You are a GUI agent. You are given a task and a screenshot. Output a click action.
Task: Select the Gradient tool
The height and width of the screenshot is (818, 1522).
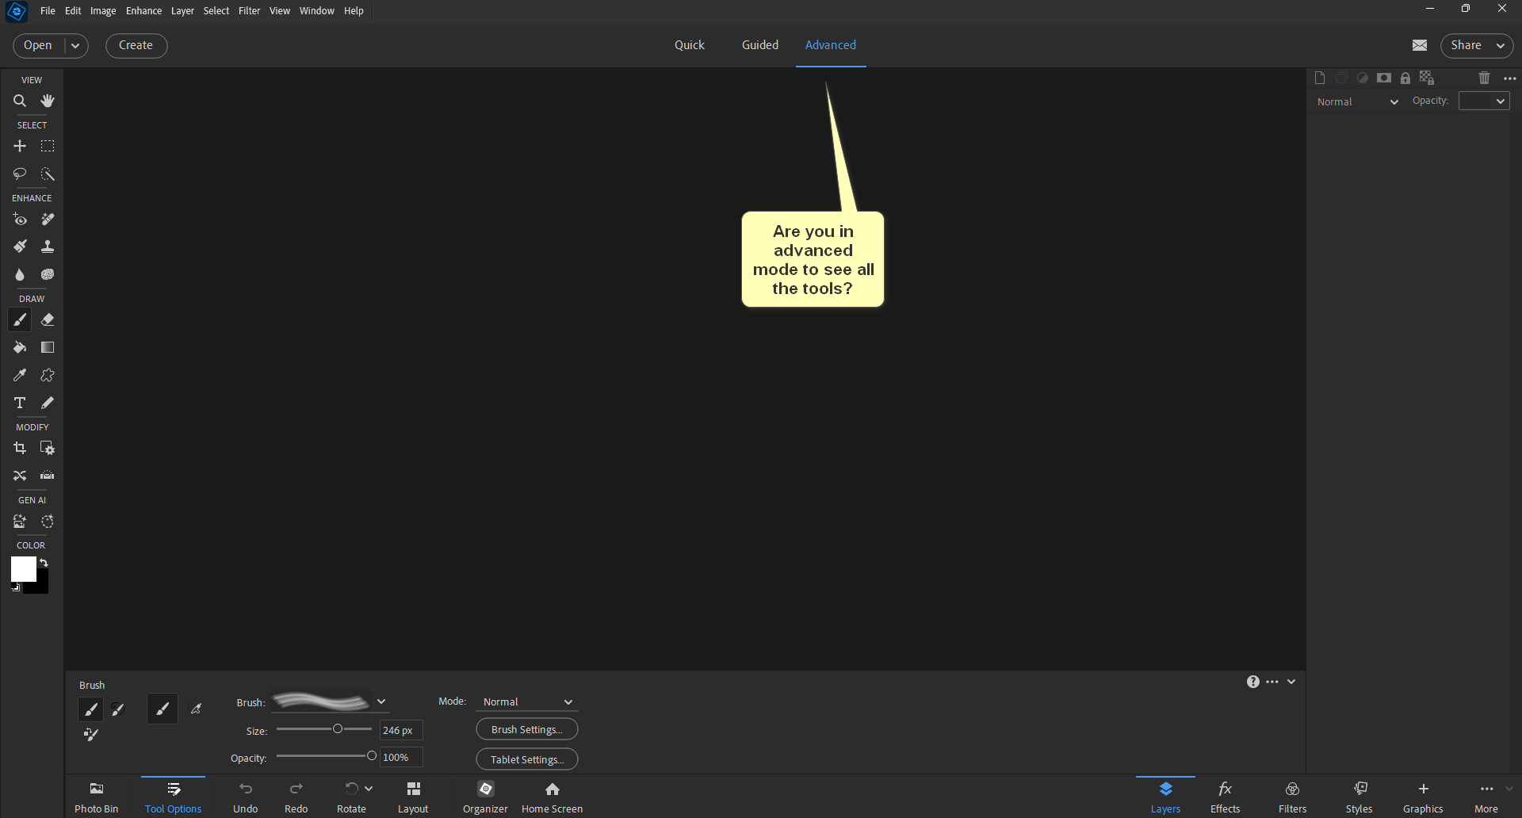tap(47, 347)
